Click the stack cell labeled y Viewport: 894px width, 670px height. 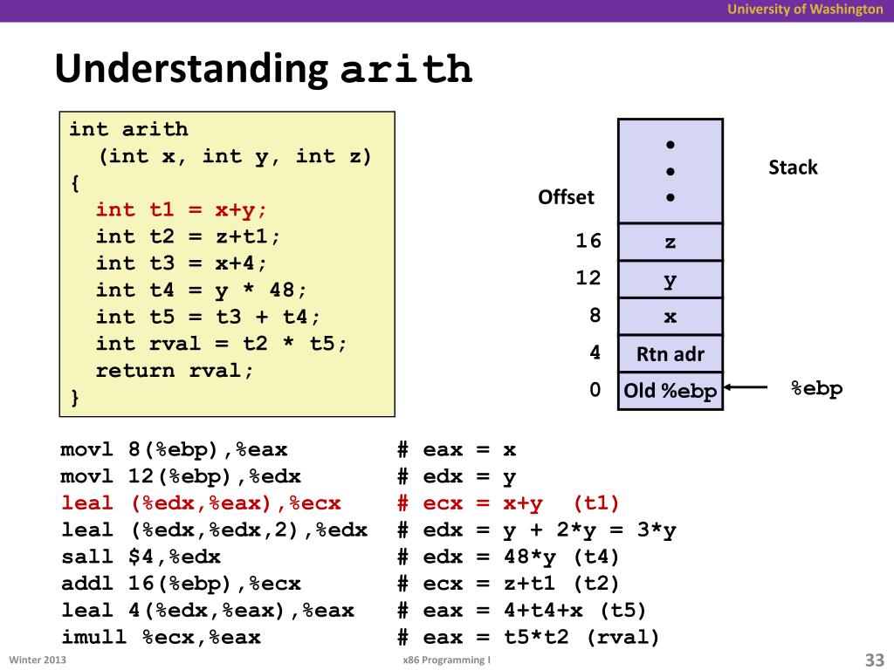click(670, 280)
